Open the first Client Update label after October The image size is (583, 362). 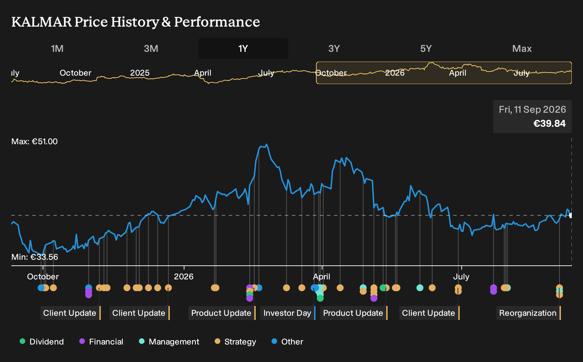[x=70, y=313]
